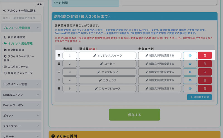Toggle the eye icon for コーヒー
This screenshot has height=138, width=223.
[190, 64]
